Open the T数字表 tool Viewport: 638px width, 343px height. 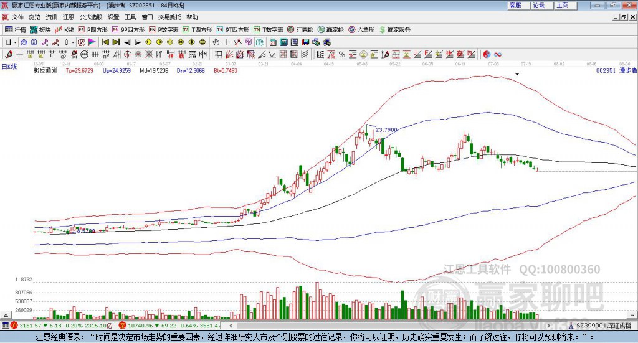(x=268, y=30)
